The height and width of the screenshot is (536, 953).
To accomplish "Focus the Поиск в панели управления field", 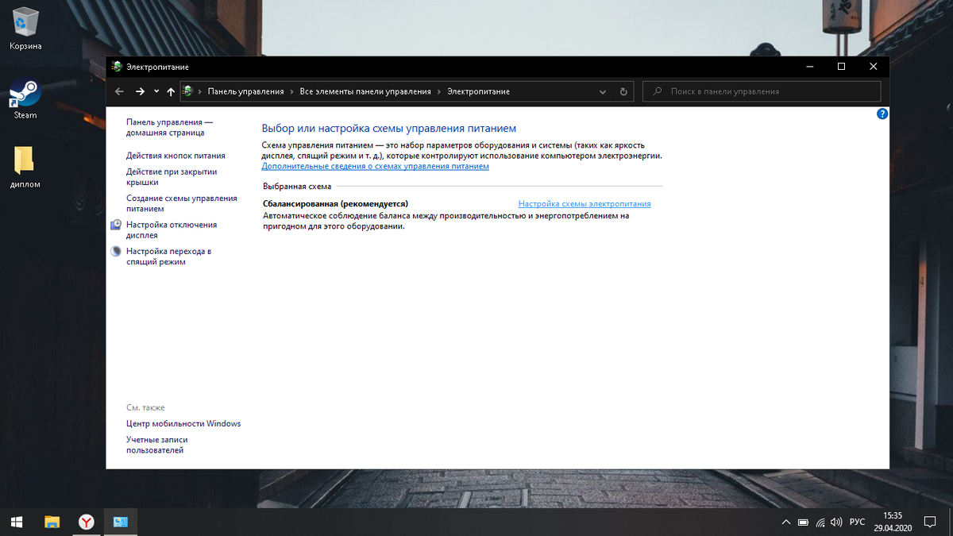I will point(762,91).
